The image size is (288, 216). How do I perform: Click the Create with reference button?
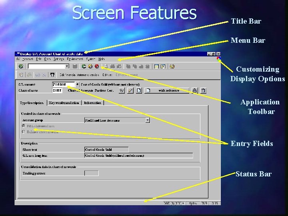coord(166,90)
